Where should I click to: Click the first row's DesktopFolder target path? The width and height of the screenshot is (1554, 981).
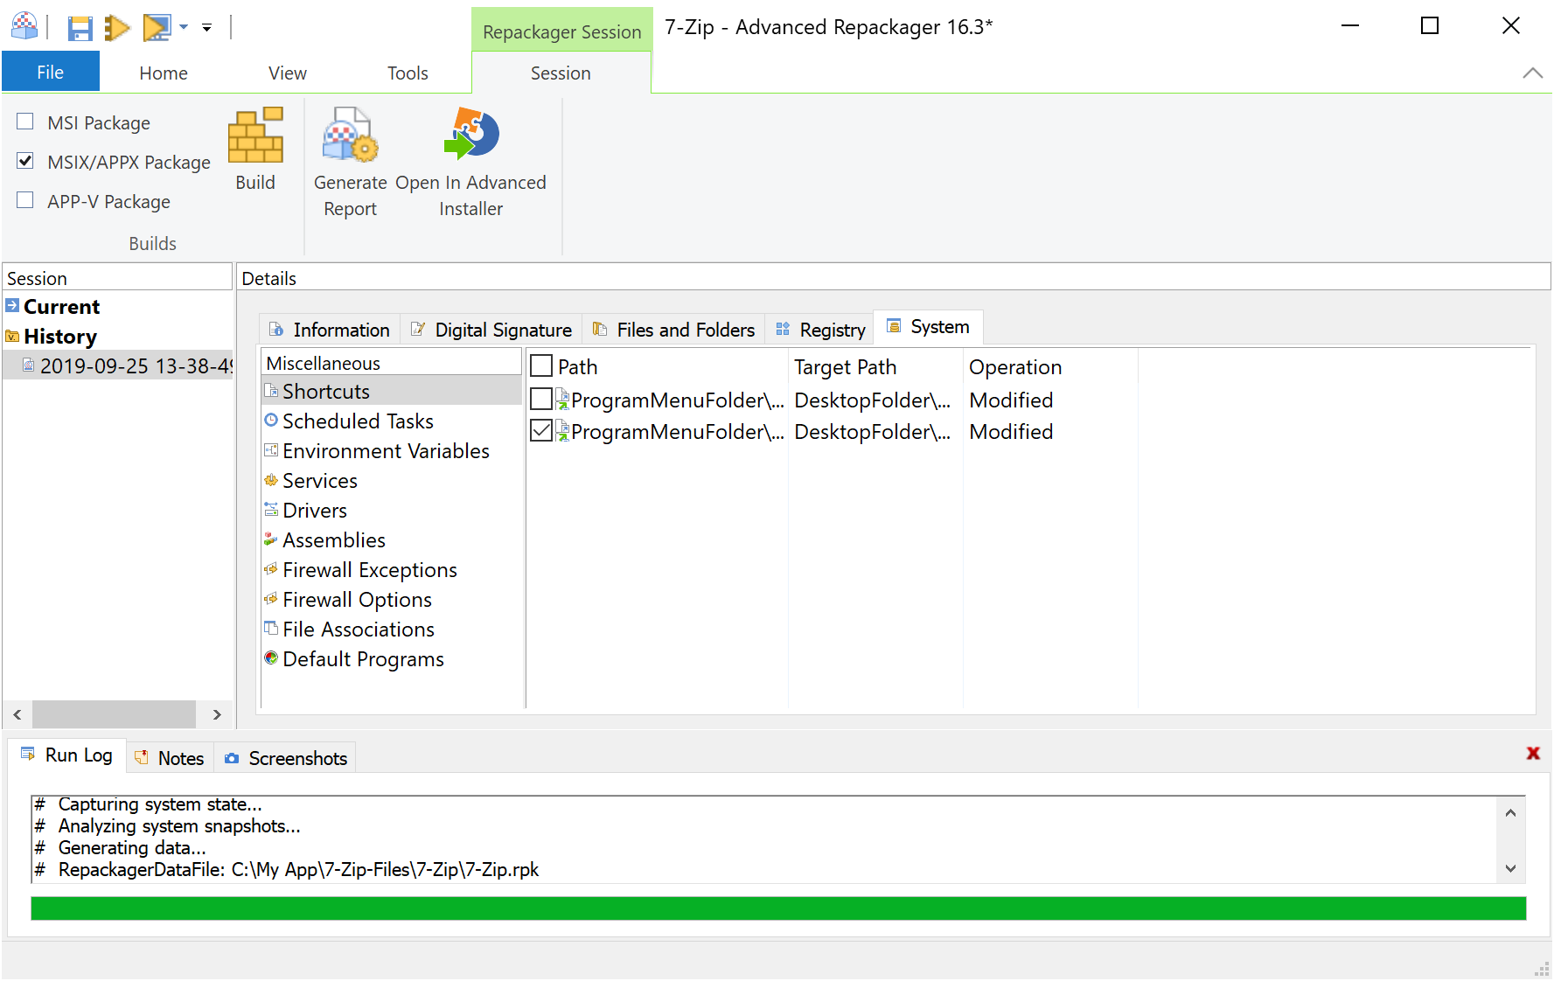pyautogui.click(x=872, y=400)
